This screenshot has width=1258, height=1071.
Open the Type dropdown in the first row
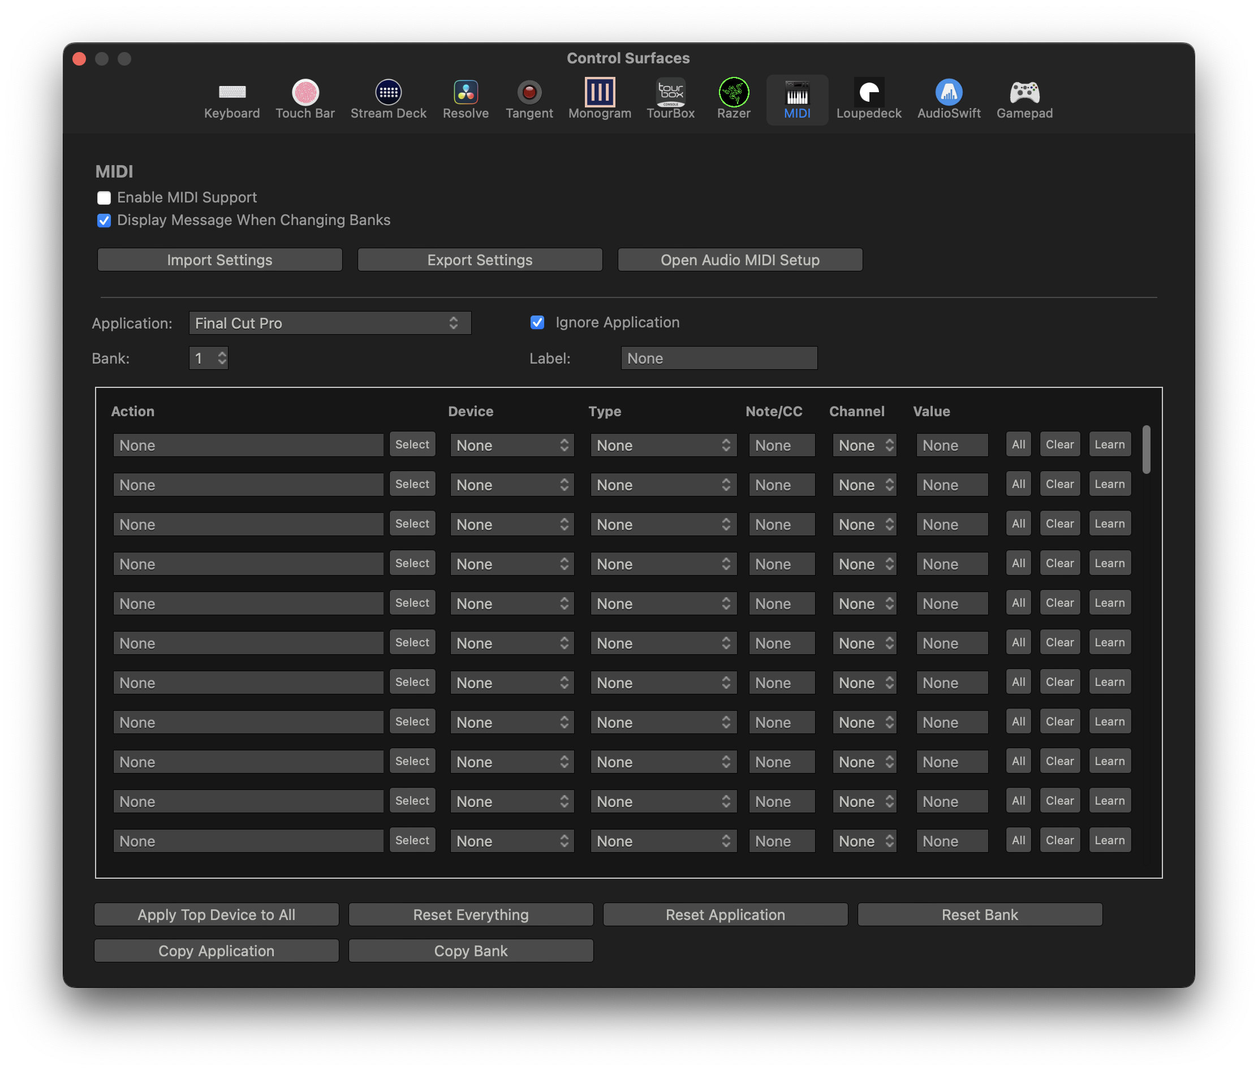point(663,446)
